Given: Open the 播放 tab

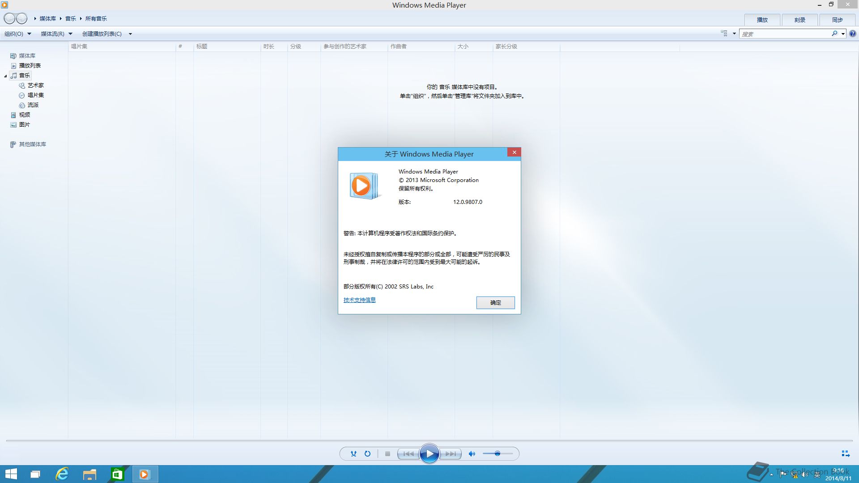Looking at the screenshot, I should [762, 20].
